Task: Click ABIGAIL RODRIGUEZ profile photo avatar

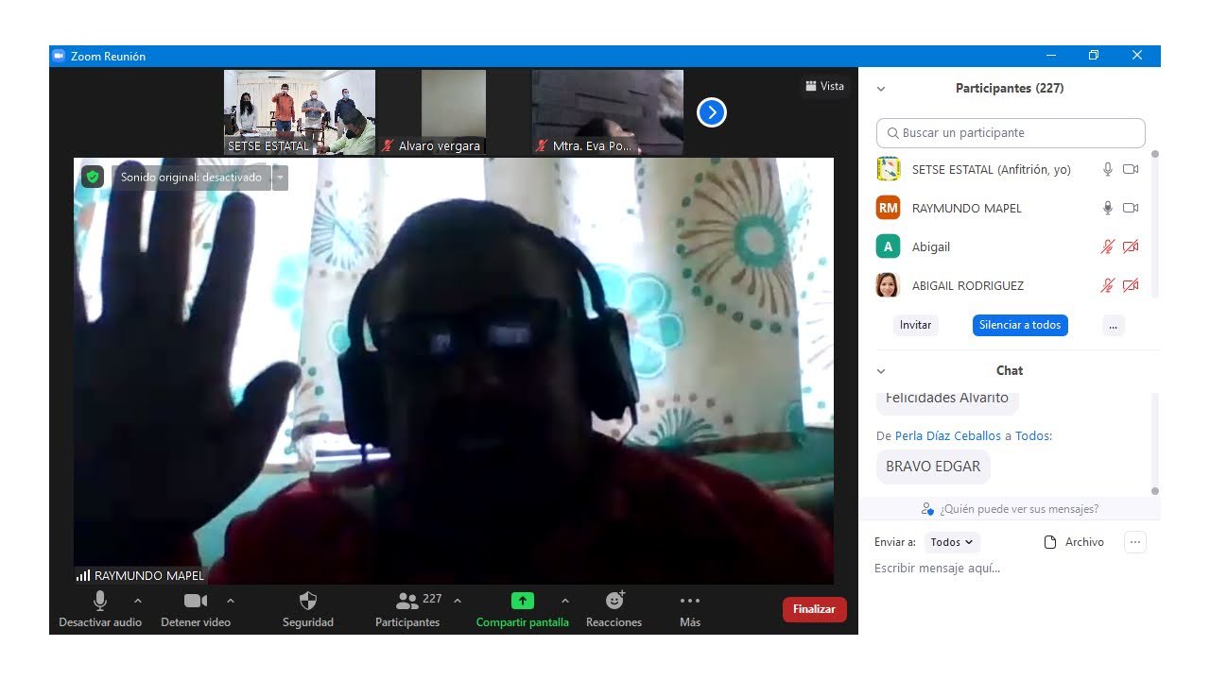Action: (x=888, y=285)
